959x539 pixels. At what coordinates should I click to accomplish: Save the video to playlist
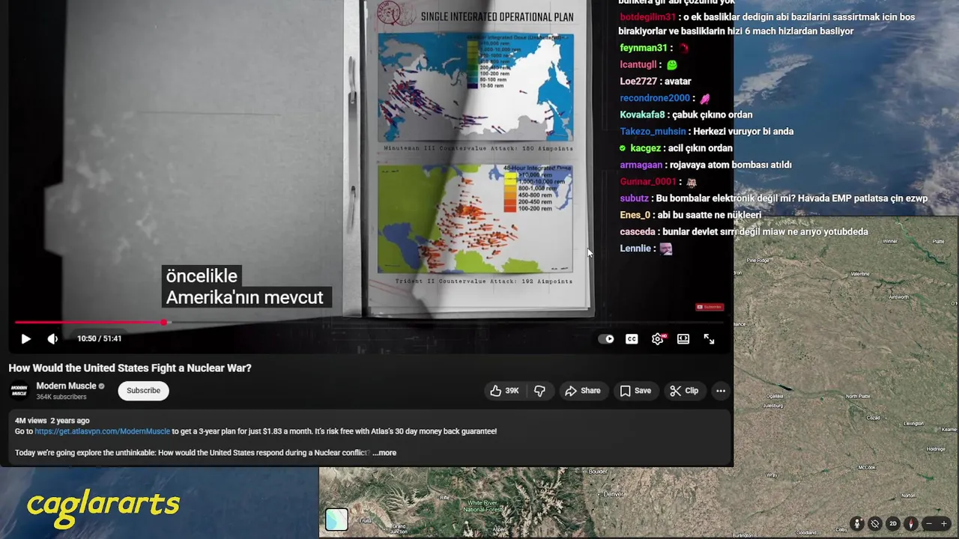click(635, 391)
